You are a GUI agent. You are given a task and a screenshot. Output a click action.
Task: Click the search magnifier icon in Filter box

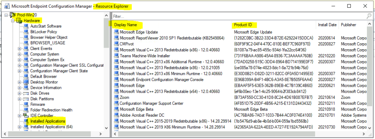pyautogui.click(x=369, y=16)
